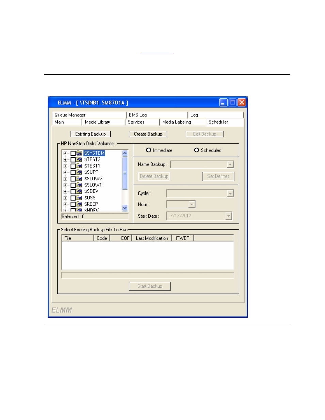Open the Cycle dropdown
The image size is (325, 420).
click(230, 194)
